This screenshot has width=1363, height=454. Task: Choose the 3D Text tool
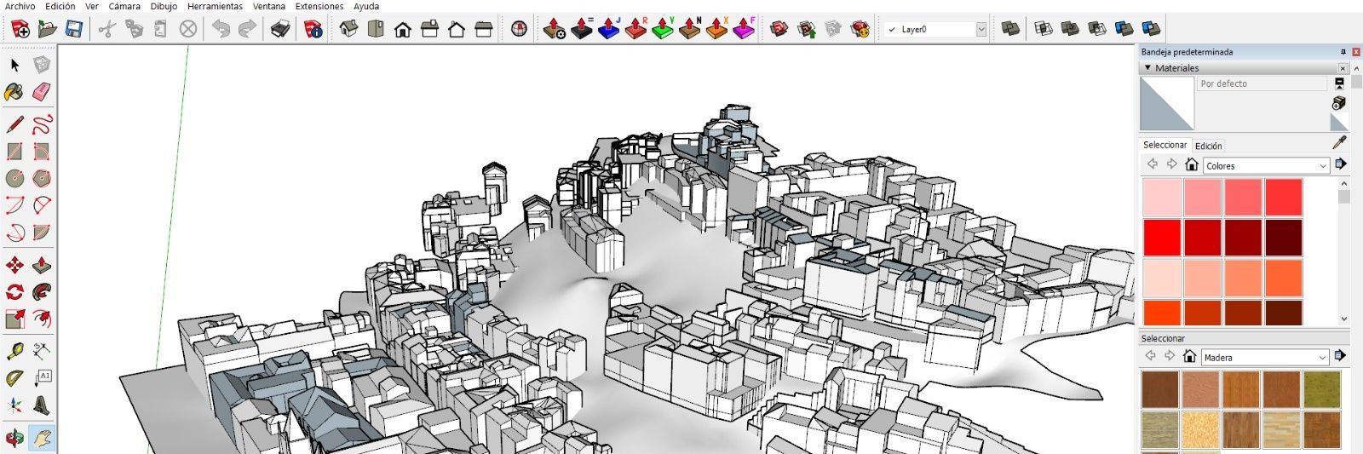42,405
